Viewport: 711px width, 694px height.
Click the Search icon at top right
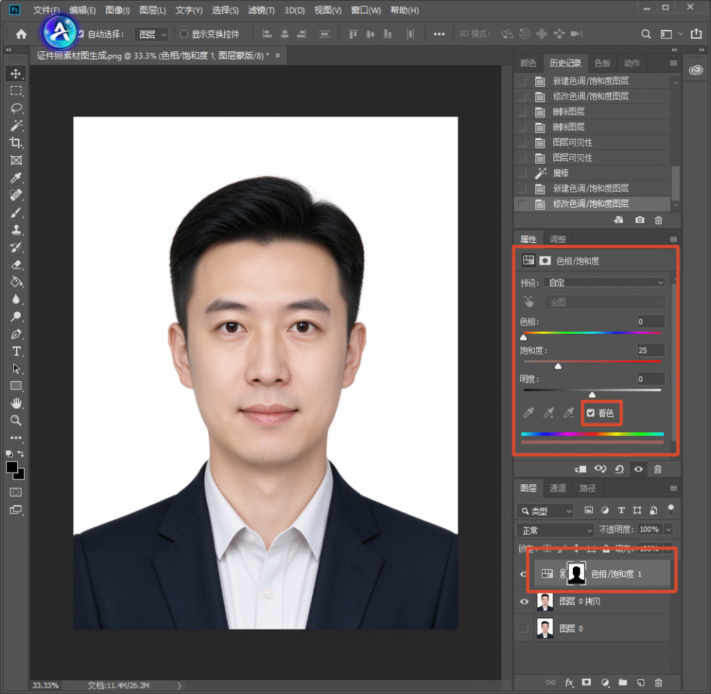[x=646, y=34]
